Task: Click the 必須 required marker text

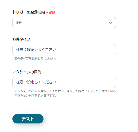Action: [x=52, y=12]
